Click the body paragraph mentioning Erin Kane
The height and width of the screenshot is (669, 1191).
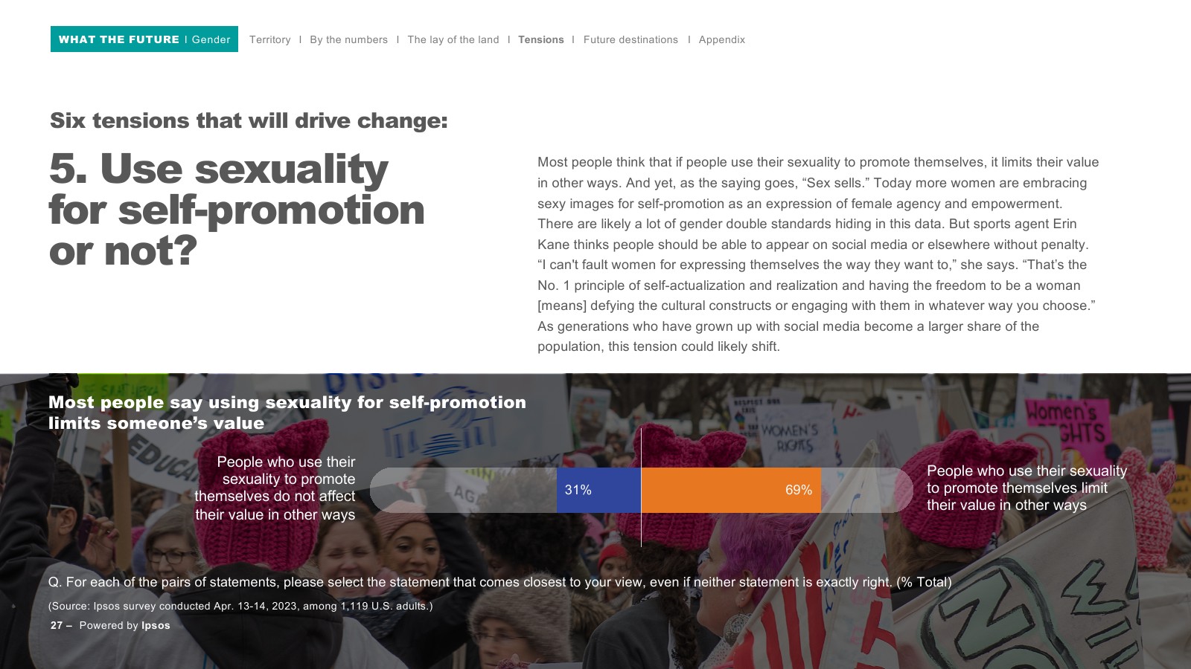[x=818, y=254]
